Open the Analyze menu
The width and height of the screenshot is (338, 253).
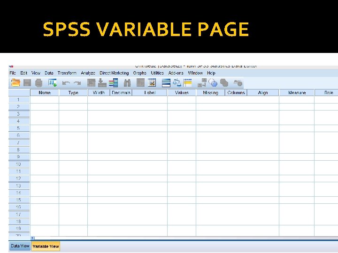click(x=88, y=73)
